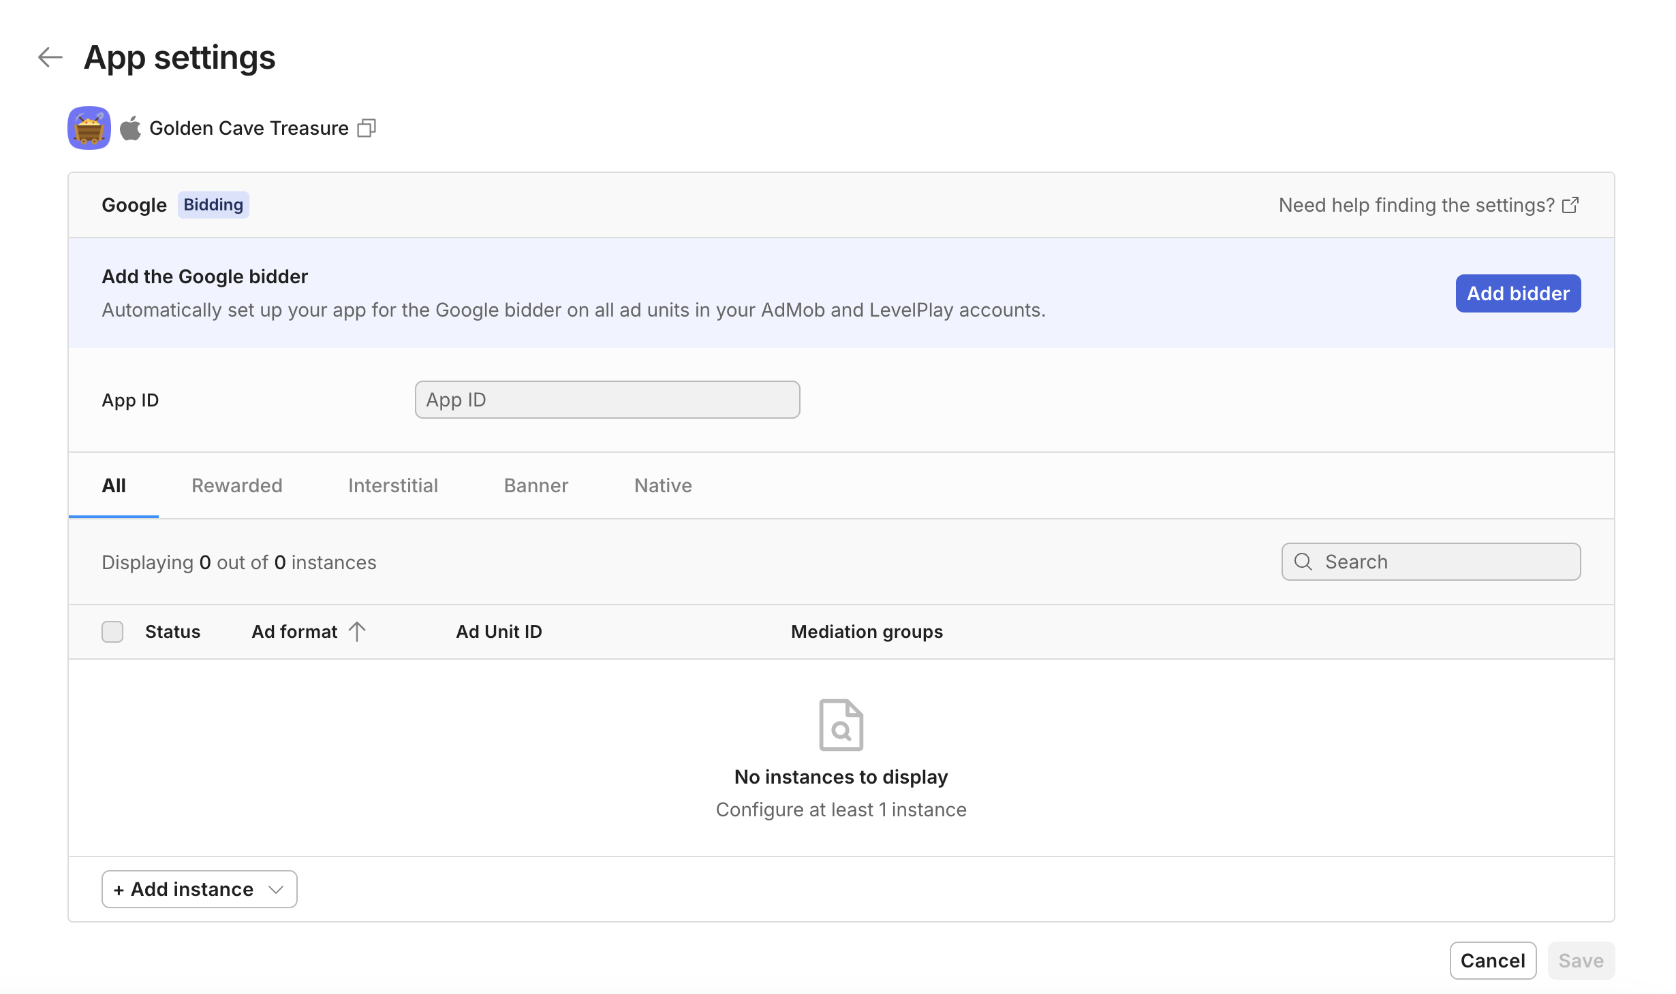This screenshot has height=994, width=1676.
Task: Open the Interstitial tab
Action: point(393,485)
